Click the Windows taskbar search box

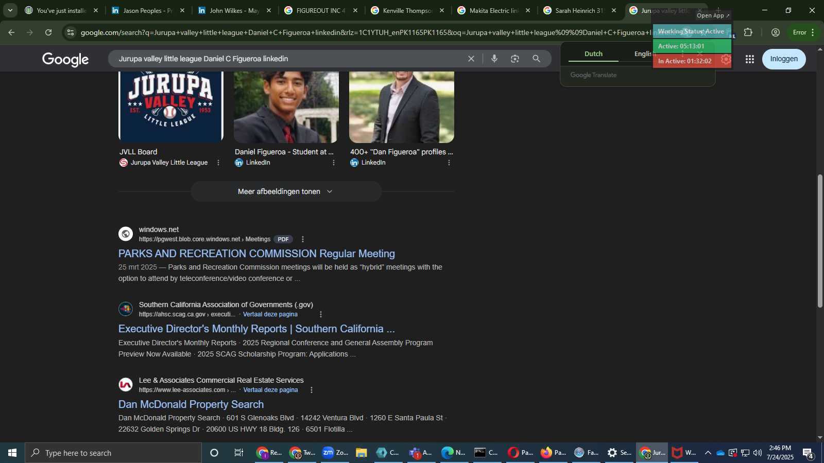[113, 453]
